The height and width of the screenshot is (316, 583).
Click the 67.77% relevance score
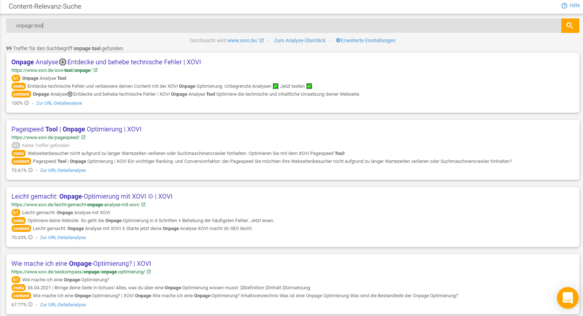click(19, 304)
